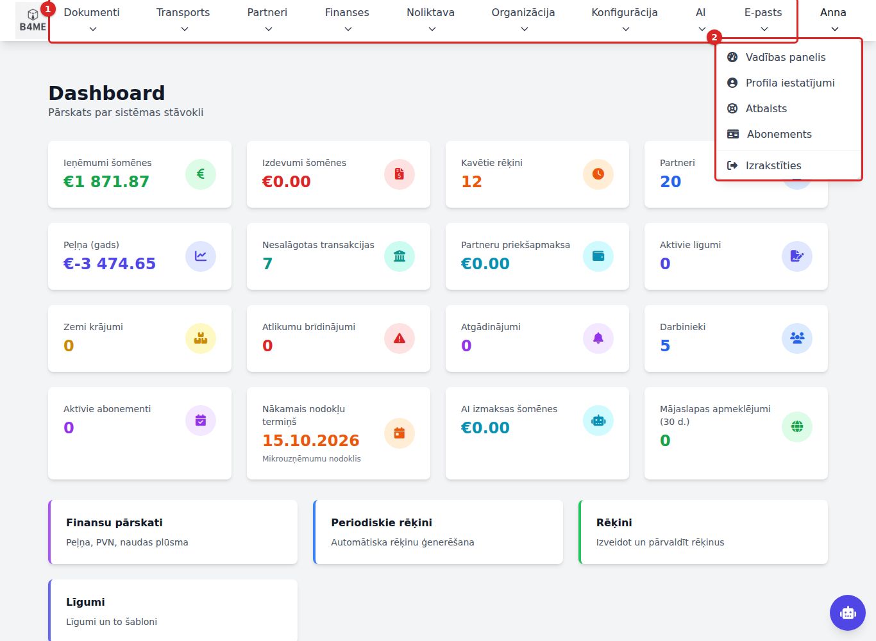Click the €-3 474.65 profit value
Screen dimensions: 876x641
pyautogui.click(x=110, y=263)
